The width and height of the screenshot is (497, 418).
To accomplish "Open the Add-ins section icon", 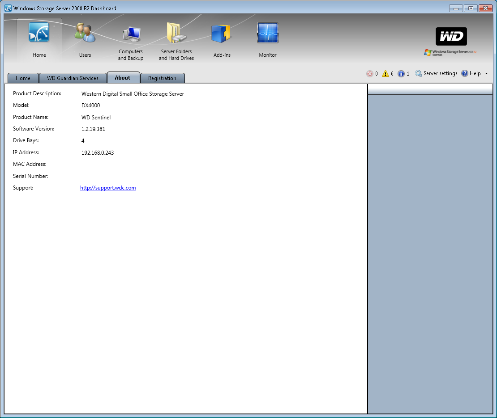I will (222, 34).
